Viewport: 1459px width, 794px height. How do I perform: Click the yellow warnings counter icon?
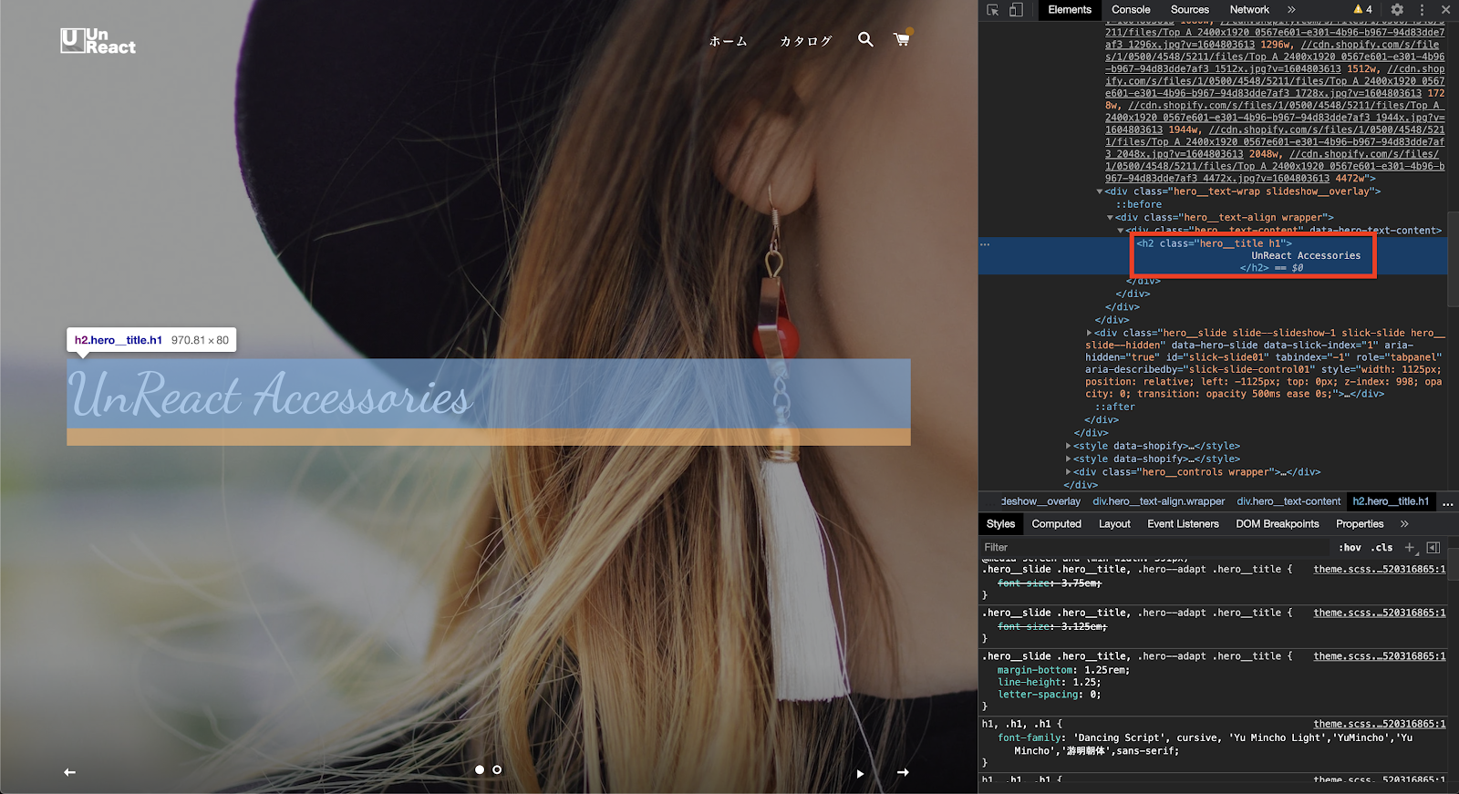[x=1363, y=10]
